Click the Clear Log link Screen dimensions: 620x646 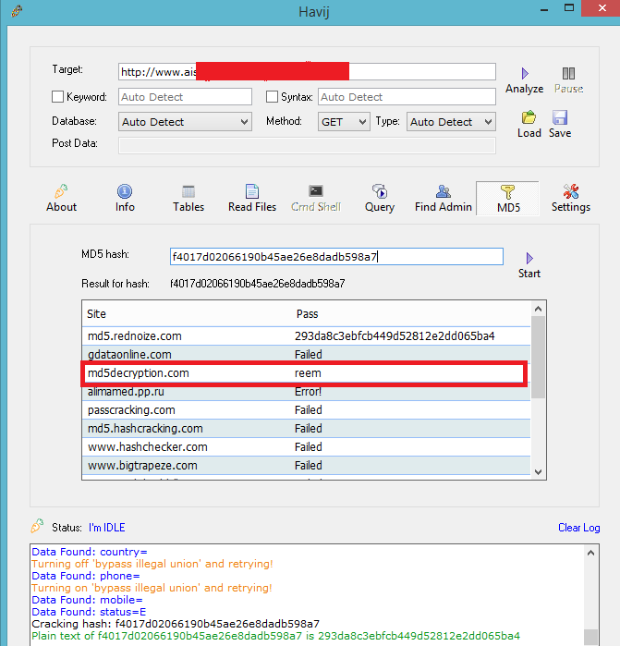pyautogui.click(x=578, y=528)
